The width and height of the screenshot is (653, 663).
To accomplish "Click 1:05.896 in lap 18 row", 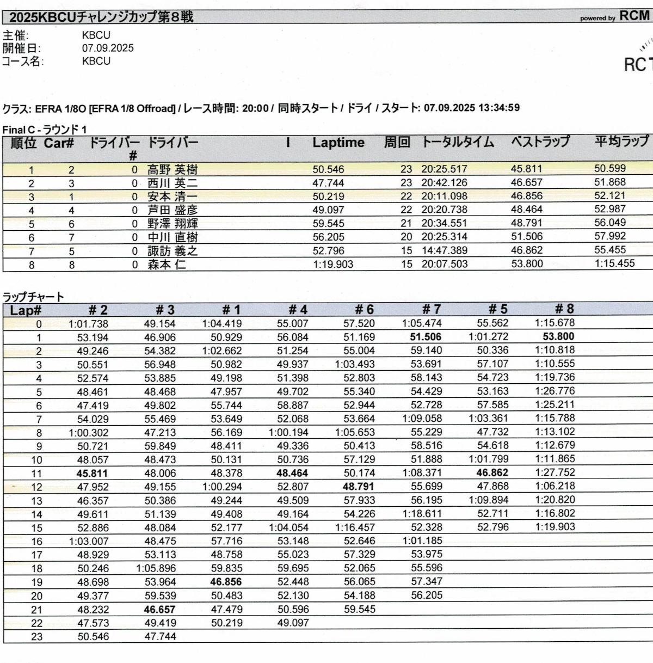I will tap(156, 568).
